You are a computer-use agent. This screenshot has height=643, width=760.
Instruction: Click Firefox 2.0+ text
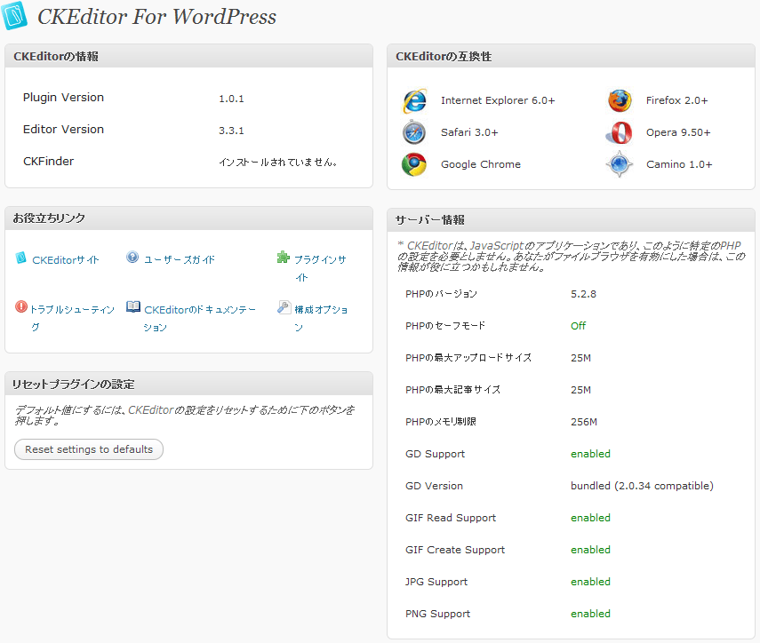676,100
